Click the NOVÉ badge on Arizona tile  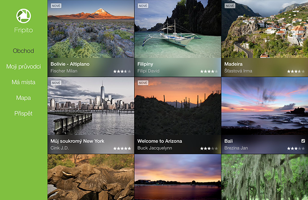pos(143,83)
